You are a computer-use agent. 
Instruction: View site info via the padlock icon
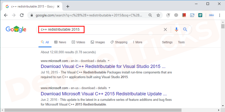(32, 15)
